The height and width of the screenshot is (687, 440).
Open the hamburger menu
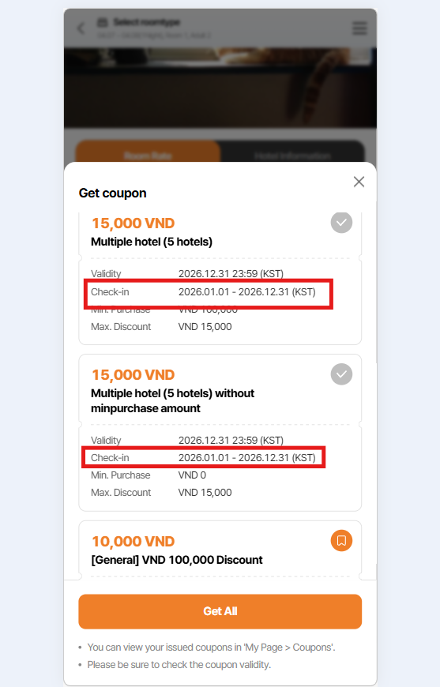(x=359, y=28)
